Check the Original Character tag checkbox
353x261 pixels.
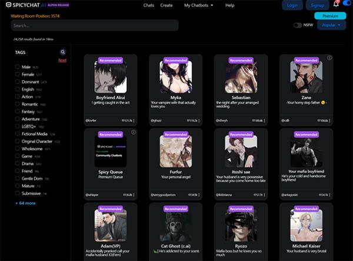pos(17,141)
